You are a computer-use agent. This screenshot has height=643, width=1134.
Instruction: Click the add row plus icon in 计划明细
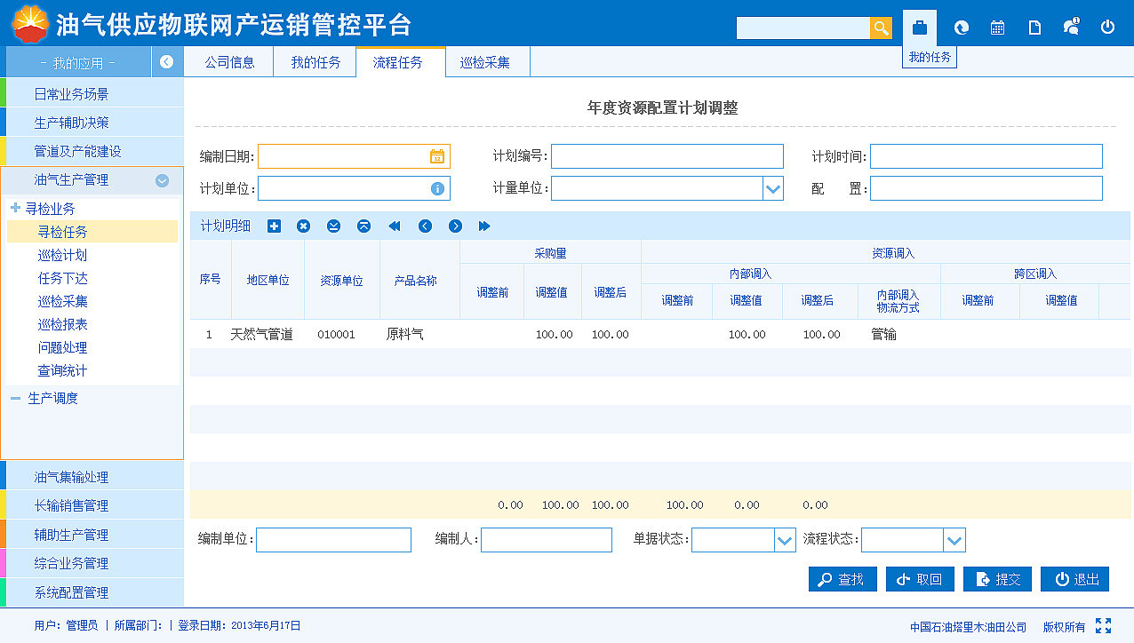point(274,226)
